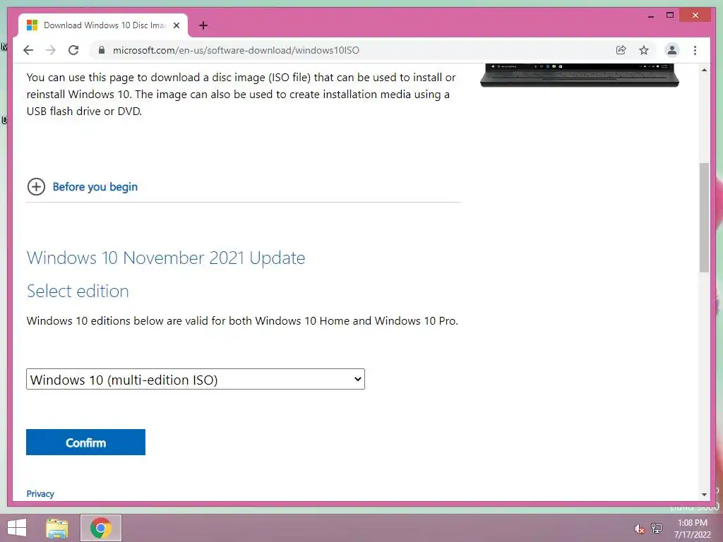Close the Download Windows 10 tab
The image size is (723, 542).
(176, 25)
